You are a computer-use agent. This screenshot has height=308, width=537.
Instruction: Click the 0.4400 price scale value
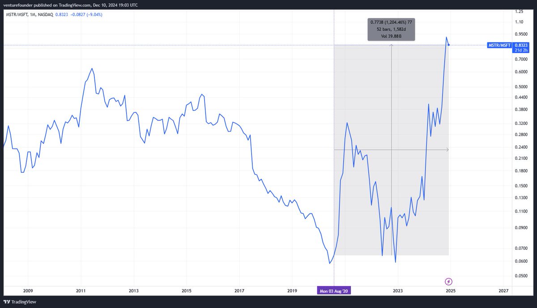[522, 98]
